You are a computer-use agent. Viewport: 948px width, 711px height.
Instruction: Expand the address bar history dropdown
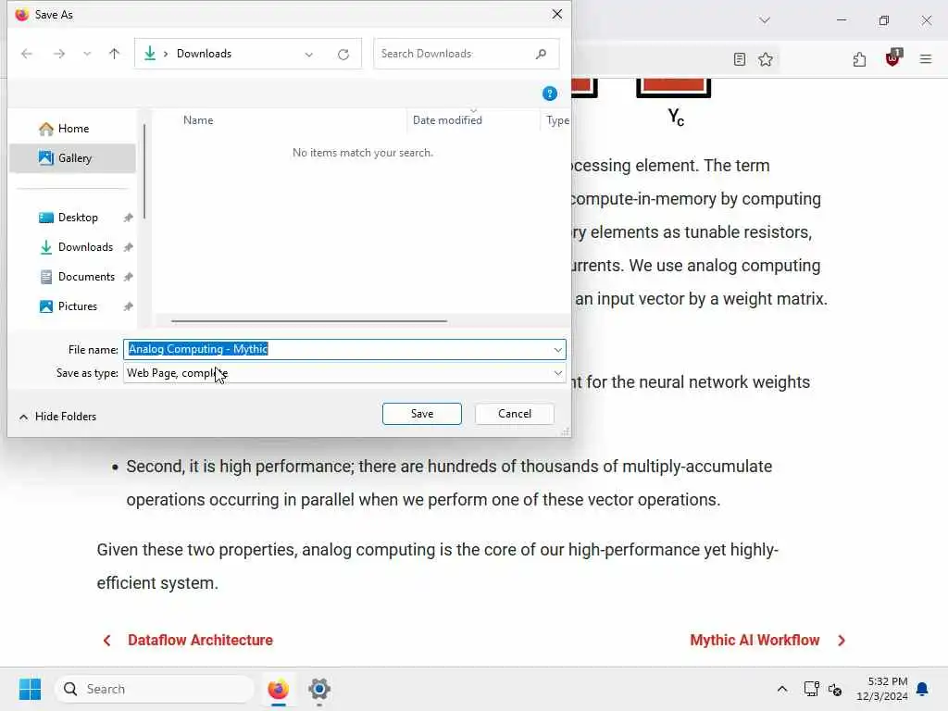tap(309, 55)
